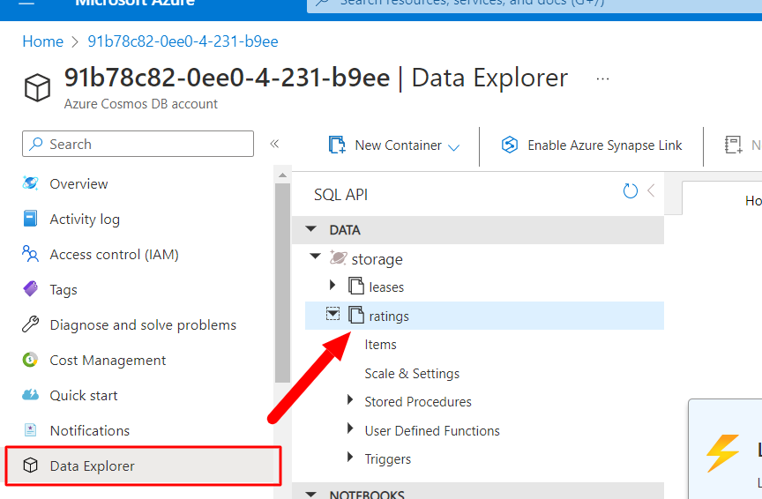The width and height of the screenshot is (762, 499).
Task: Collapse the NOTEBOOKS section
Action: 311,494
